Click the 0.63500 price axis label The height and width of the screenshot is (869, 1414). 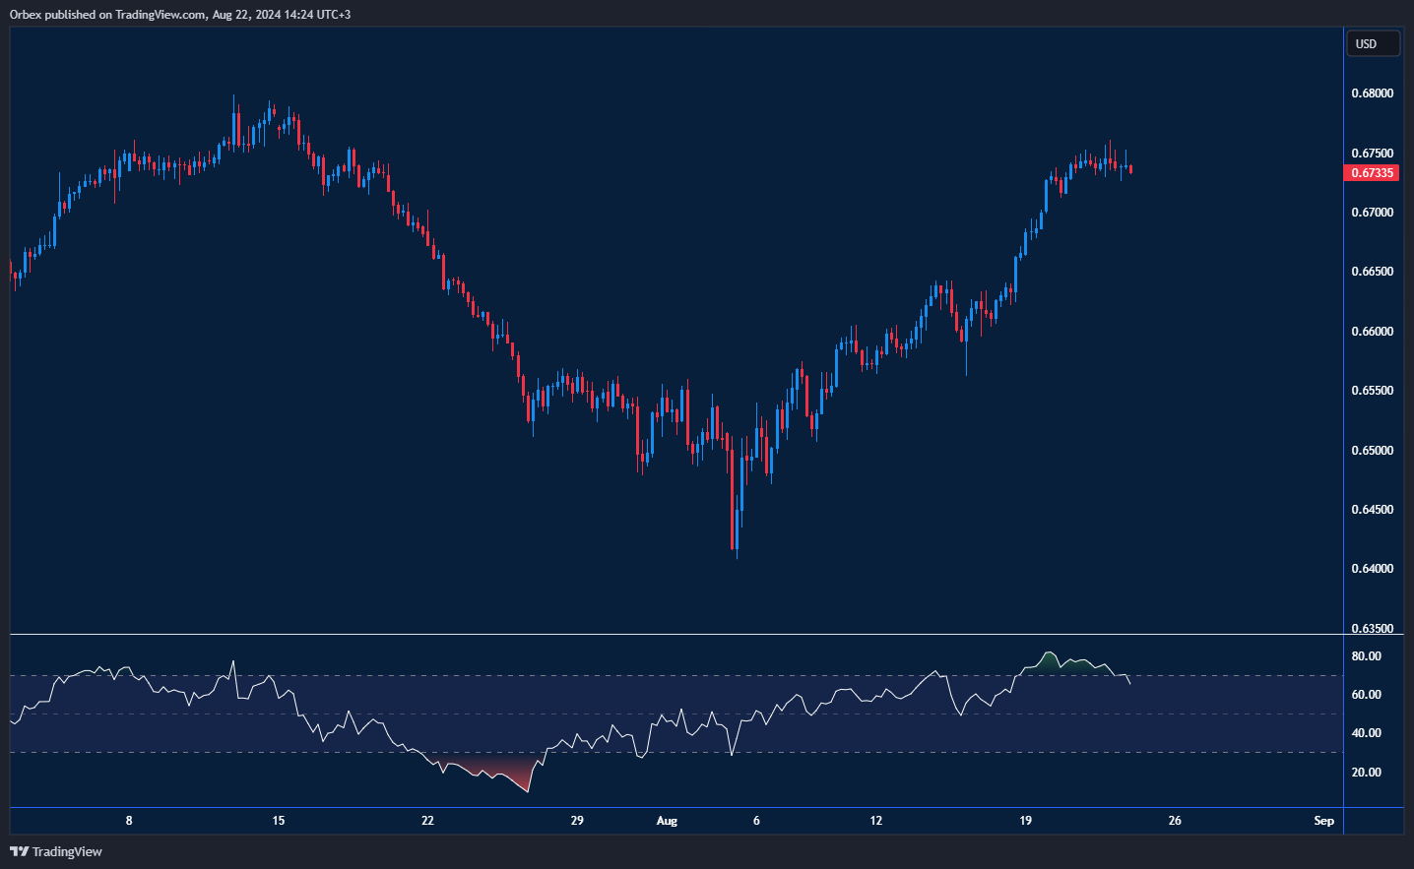[1372, 628]
